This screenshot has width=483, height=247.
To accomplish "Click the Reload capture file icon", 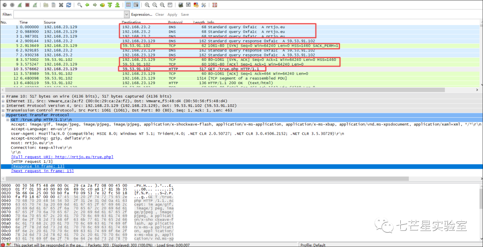I will [69, 5].
